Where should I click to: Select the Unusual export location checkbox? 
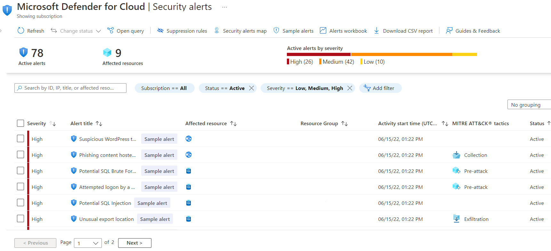20,218
